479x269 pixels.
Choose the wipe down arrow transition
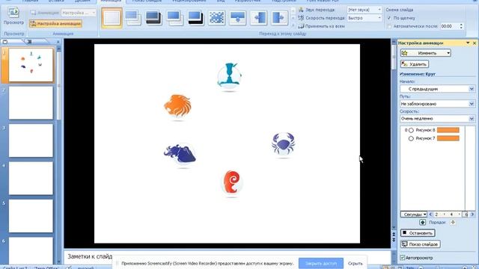pyautogui.click(x=238, y=18)
